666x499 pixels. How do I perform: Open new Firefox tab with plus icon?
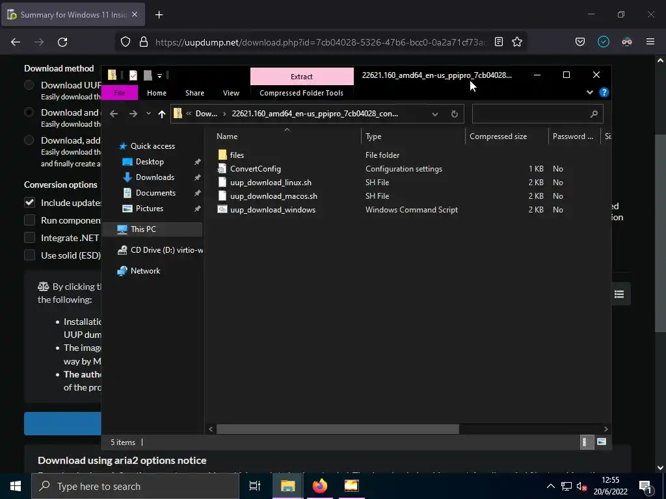159,15
